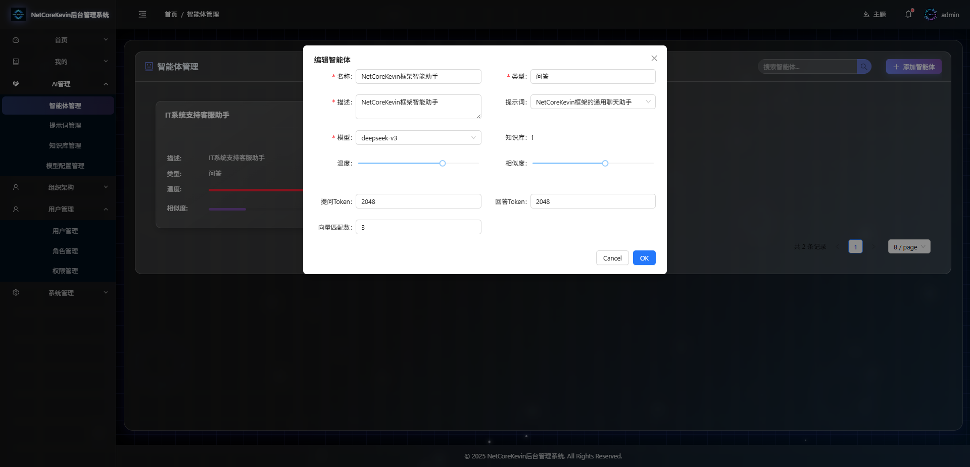Click the 提问Token input field
The width and height of the screenshot is (970, 467).
coord(418,201)
